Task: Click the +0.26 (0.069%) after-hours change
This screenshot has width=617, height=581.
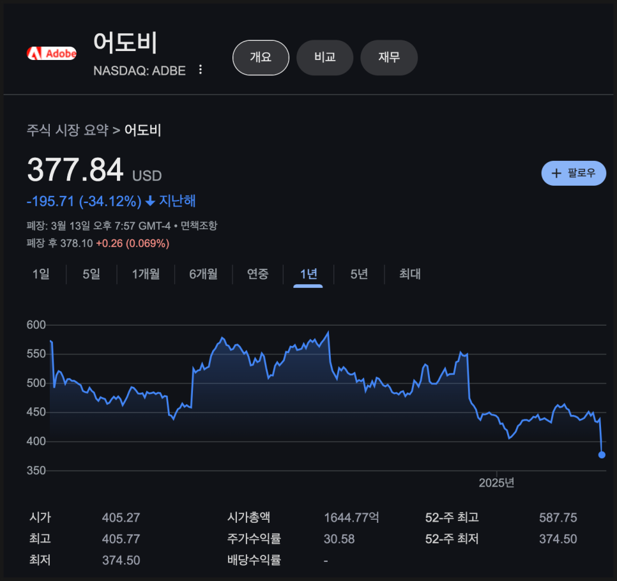Action: (133, 243)
